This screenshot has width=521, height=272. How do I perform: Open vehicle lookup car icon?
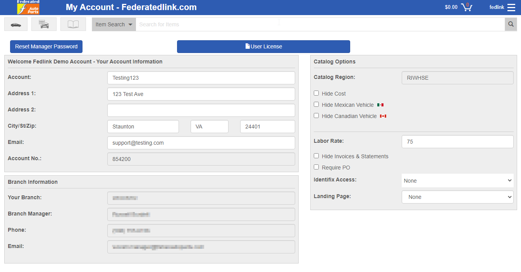[x=16, y=24]
